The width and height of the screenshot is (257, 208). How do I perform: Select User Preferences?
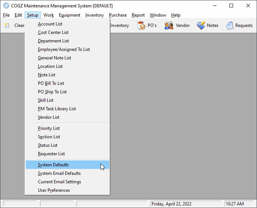(x=67, y=190)
